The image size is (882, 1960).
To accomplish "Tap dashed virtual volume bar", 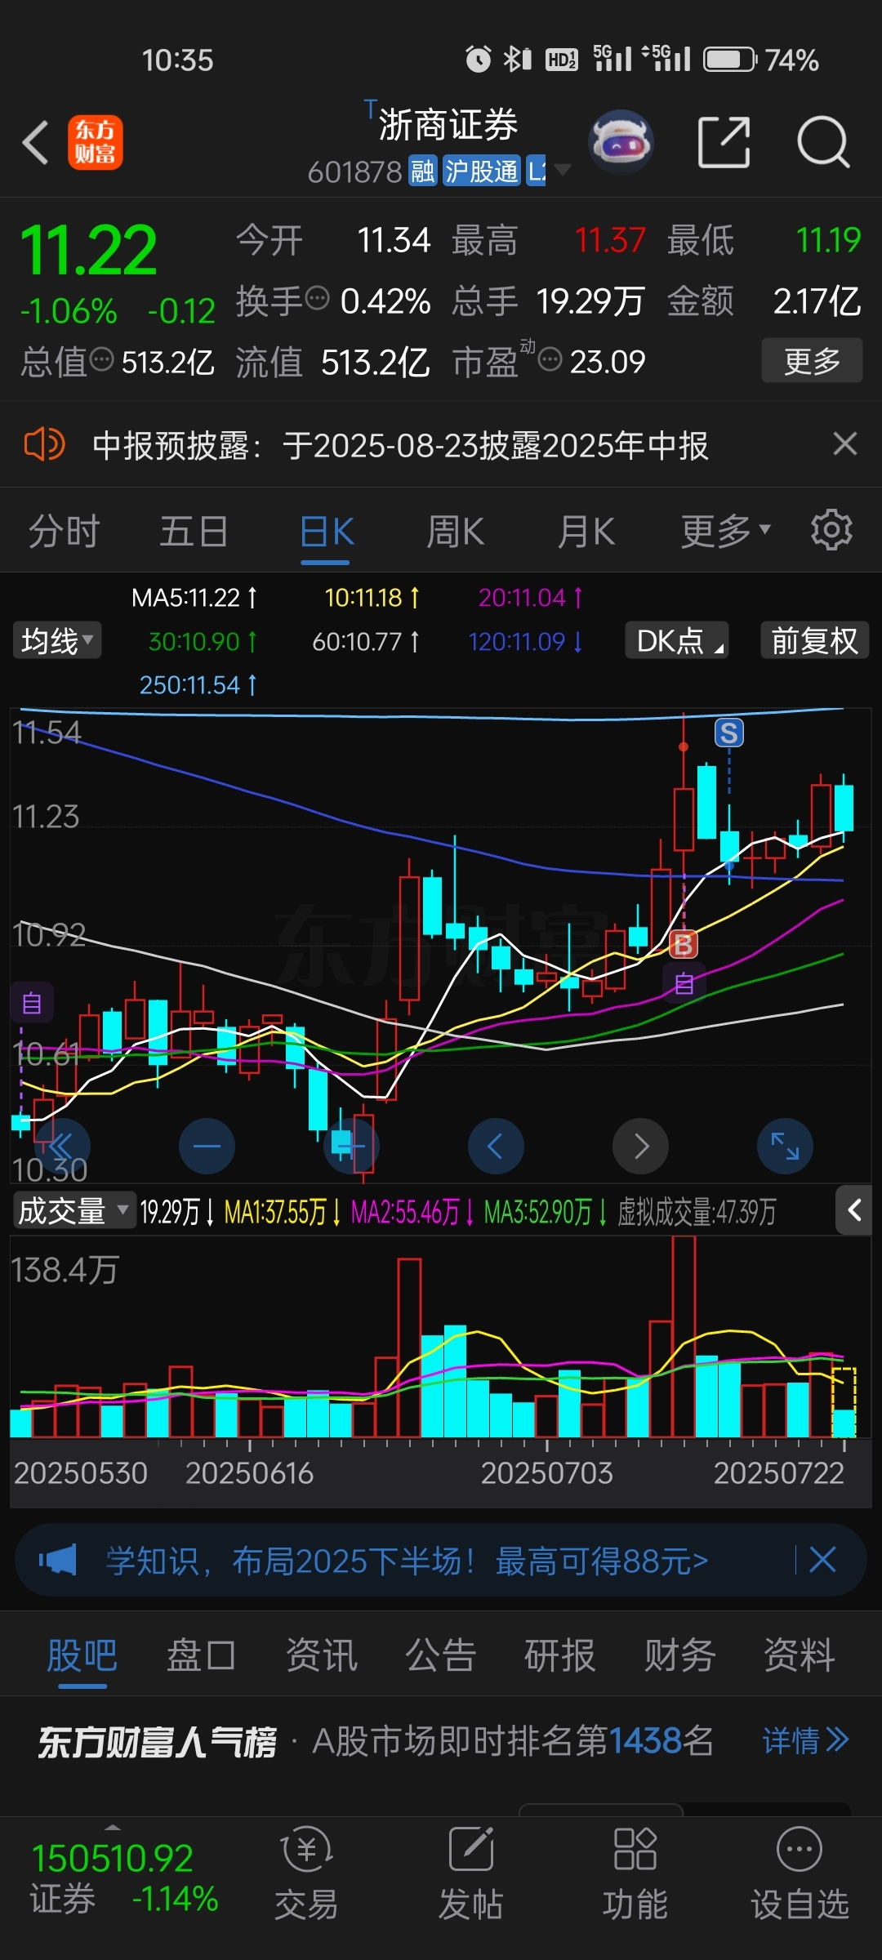I will [844, 1401].
